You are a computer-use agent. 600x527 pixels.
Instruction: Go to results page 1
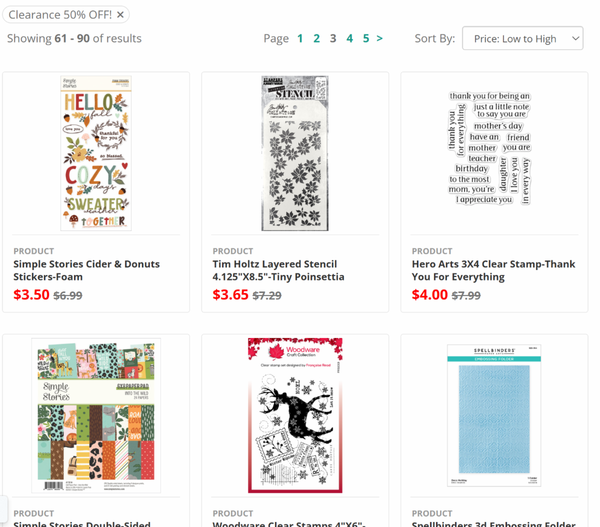click(x=300, y=38)
